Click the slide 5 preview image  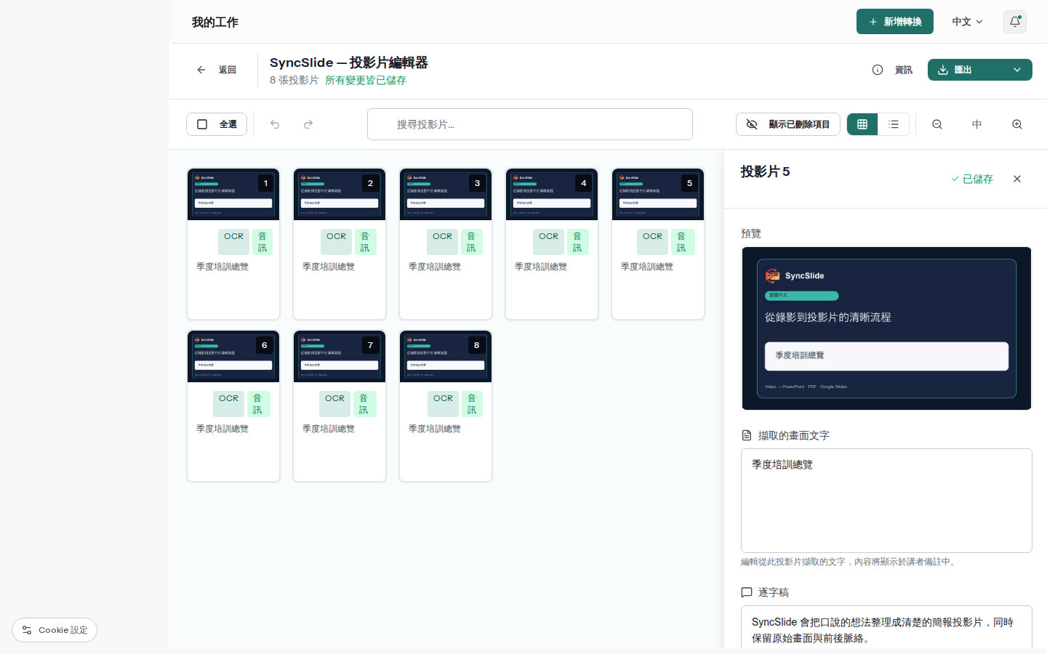pyautogui.click(x=886, y=328)
